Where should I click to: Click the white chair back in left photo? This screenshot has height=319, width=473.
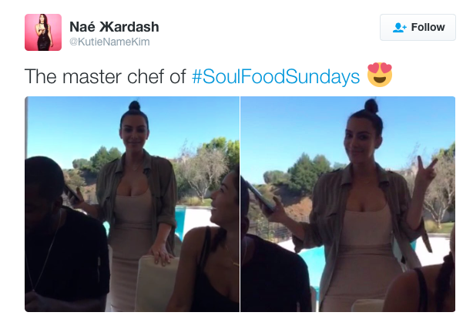pyautogui.click(x=156, y=282)
